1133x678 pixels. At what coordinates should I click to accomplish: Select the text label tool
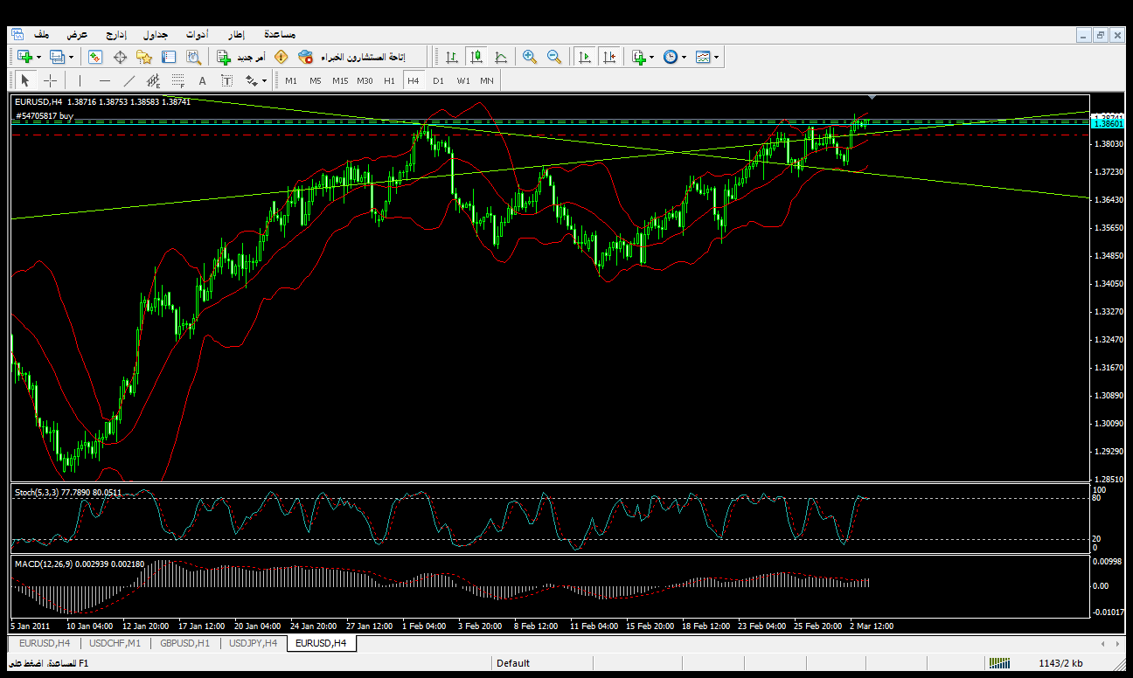click(227, 80)
